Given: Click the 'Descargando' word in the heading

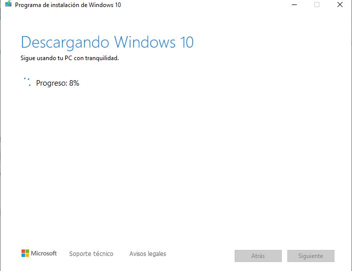Looking at the screenshot, I should [65, 42].
